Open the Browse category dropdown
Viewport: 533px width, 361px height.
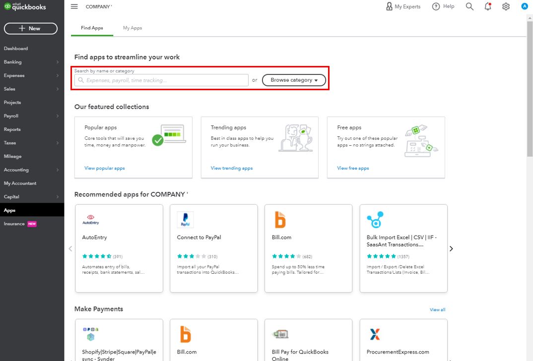coord(294,80)
